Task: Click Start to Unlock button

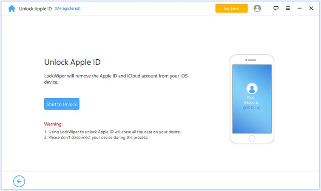Action: click(x=62, y=104)
